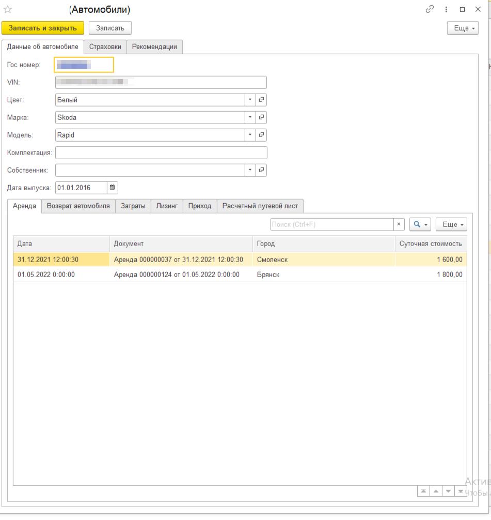This screenshot has width=491, height=520.
Task: Click the Записать button
Action: (x=110, y=28)
